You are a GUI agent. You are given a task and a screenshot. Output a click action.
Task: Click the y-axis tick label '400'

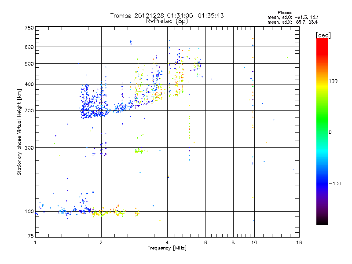pos(29,84)
